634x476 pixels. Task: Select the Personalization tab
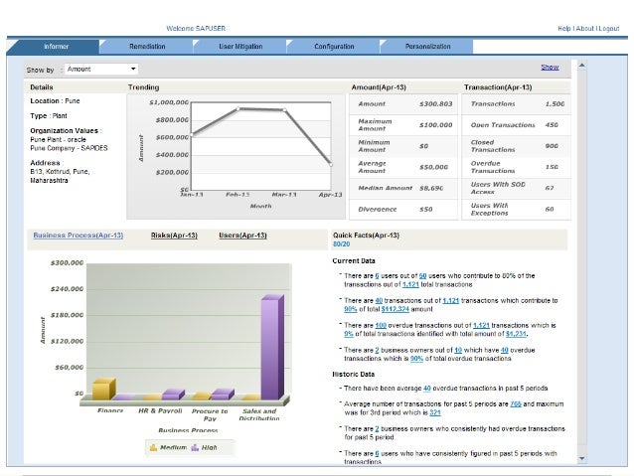427,47
